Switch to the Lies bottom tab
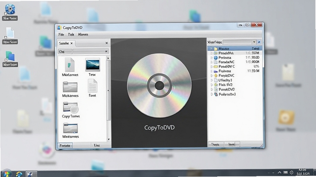 [97, 145]
